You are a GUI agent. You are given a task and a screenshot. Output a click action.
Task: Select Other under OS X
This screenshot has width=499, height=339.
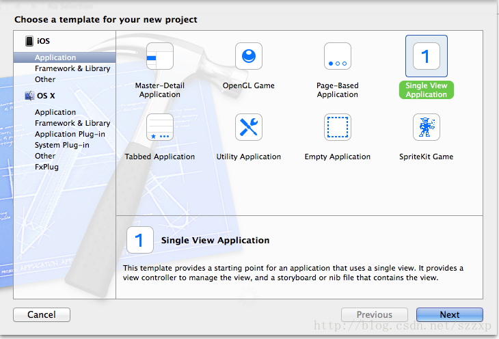[45, 156]
